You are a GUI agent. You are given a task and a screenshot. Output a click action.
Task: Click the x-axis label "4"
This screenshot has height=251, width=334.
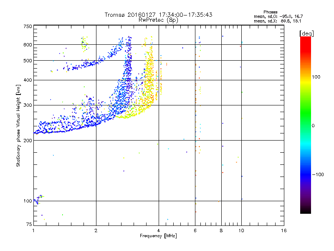point(159,231)
